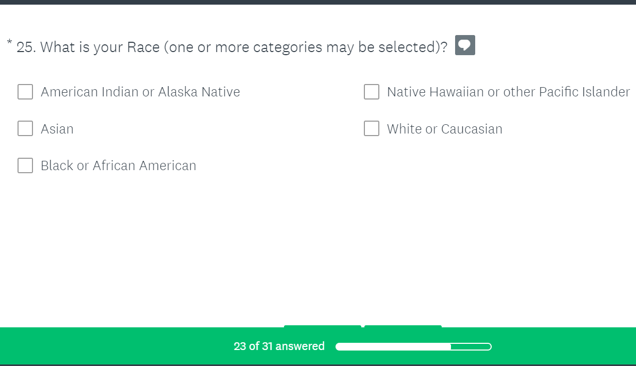Open the comment bubble icon beside question 25

[465, 45]
